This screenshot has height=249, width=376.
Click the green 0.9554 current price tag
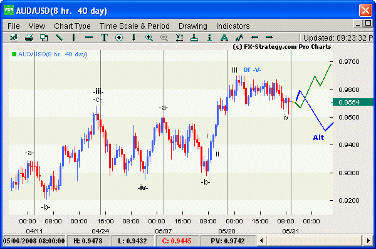point(353,102)
